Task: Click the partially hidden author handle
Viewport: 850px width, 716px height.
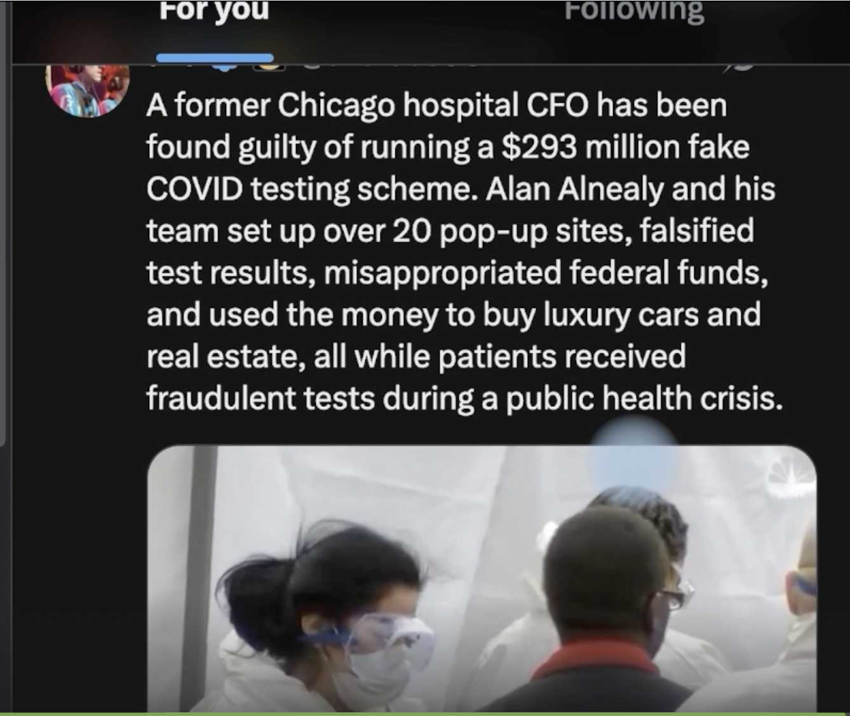Action: [x=388, y=66]
